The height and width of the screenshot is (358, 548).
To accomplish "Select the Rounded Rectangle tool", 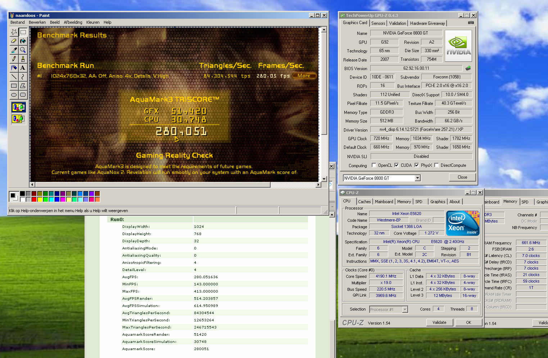I will pos(23,95).
